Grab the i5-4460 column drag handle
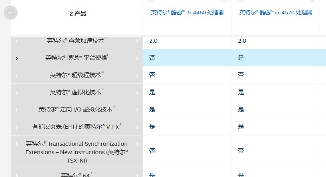 tap(151, 1)
